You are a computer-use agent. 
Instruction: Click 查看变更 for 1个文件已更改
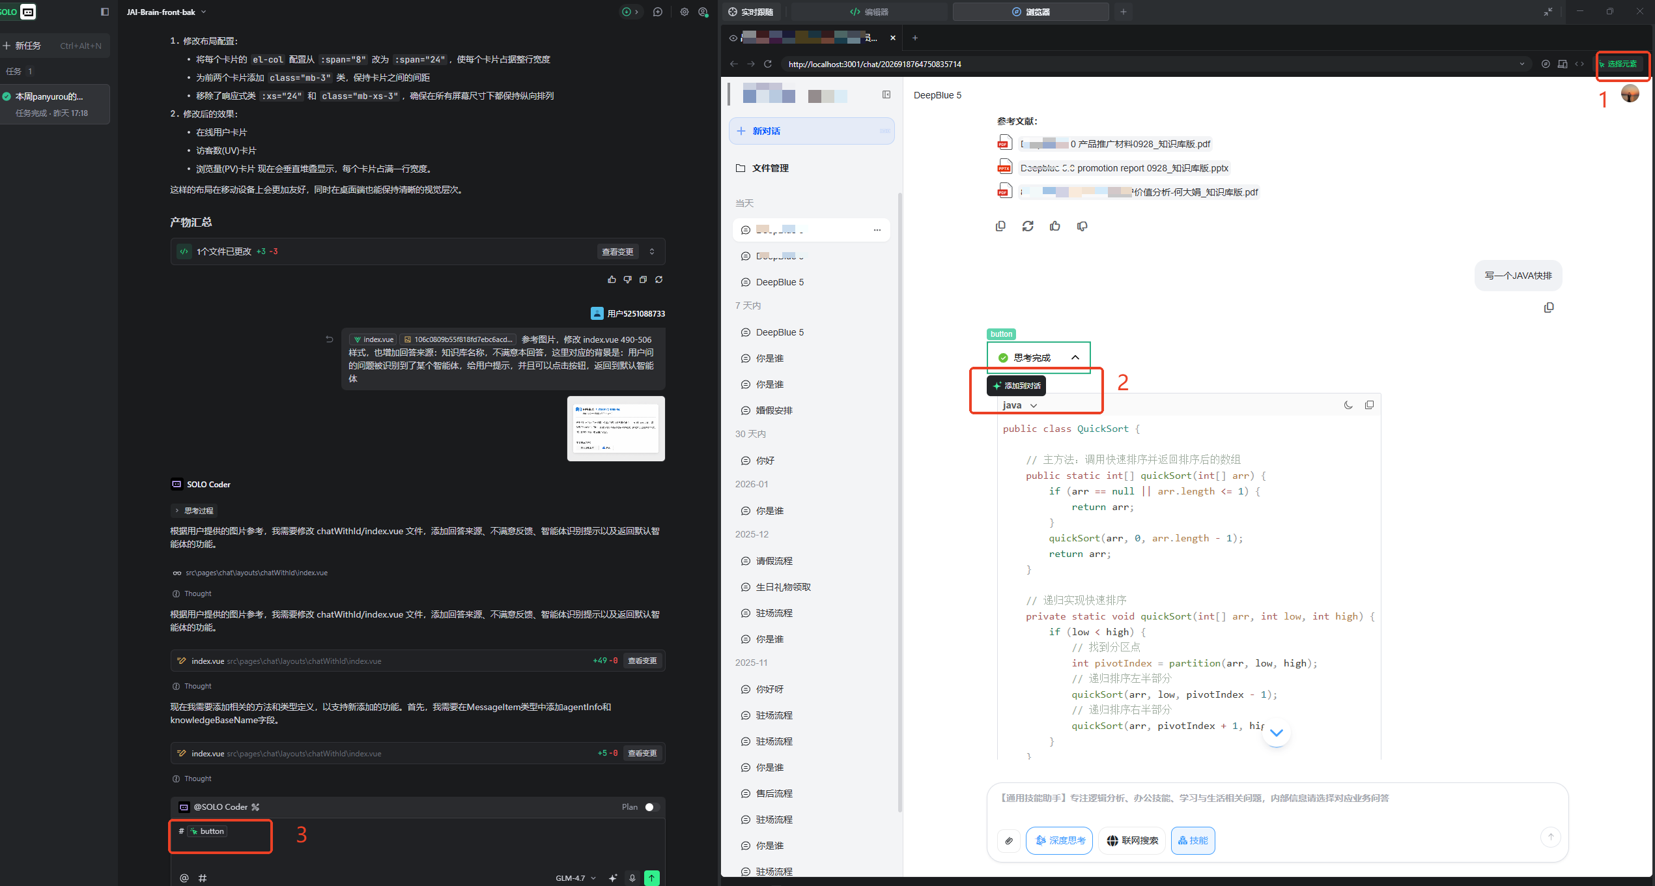[617, 251]
